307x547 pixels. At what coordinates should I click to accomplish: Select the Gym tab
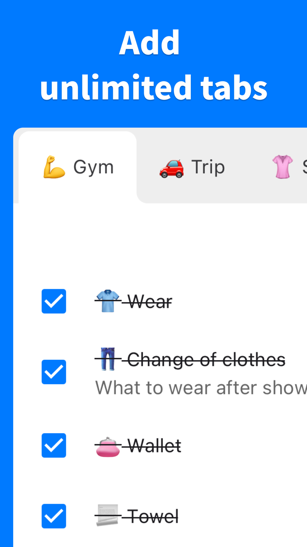79,167
